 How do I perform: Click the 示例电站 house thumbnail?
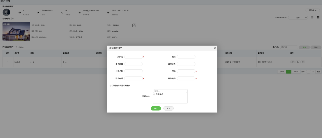(13, 32)
